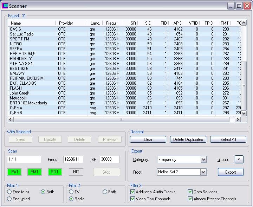Click the Group A button
253x207 pixels.
(x=239, y=160)
